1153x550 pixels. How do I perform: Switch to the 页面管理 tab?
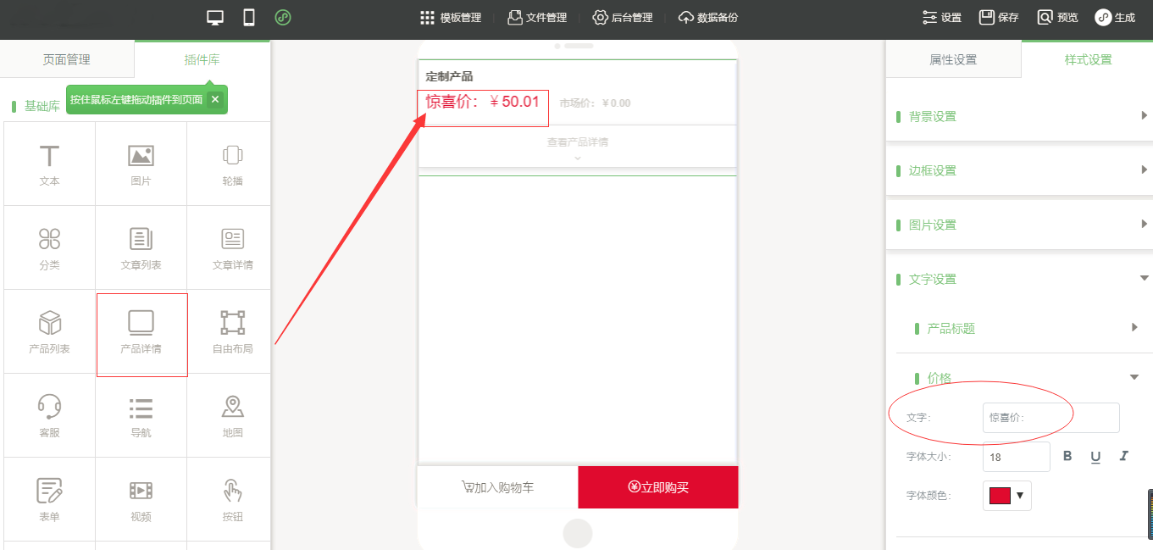[67, 59]
